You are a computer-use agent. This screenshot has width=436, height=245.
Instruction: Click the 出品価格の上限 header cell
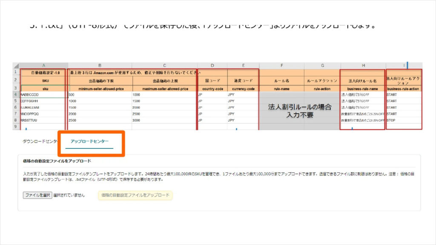pos(165,81)
